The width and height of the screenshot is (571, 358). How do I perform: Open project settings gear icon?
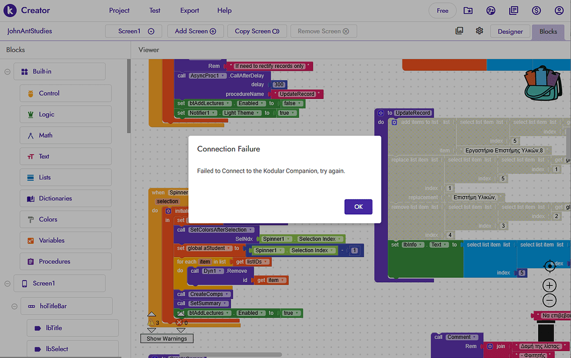479,31
